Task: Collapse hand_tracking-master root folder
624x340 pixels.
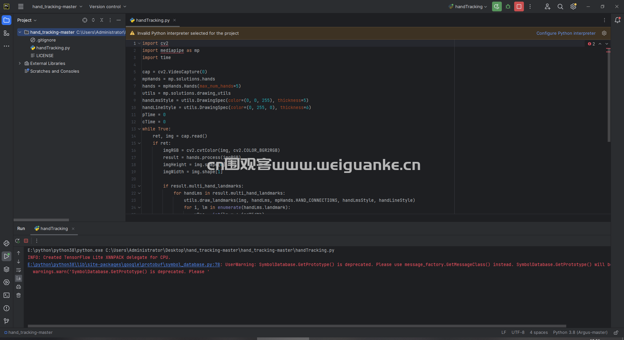Action: point(20,32)
